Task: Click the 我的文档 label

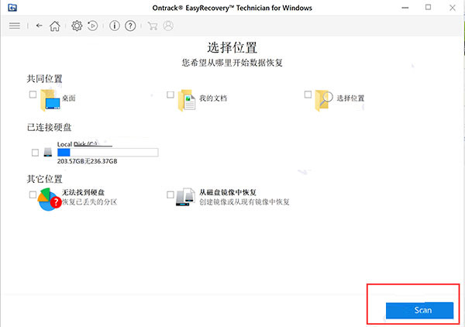Action: click(213, 98)
